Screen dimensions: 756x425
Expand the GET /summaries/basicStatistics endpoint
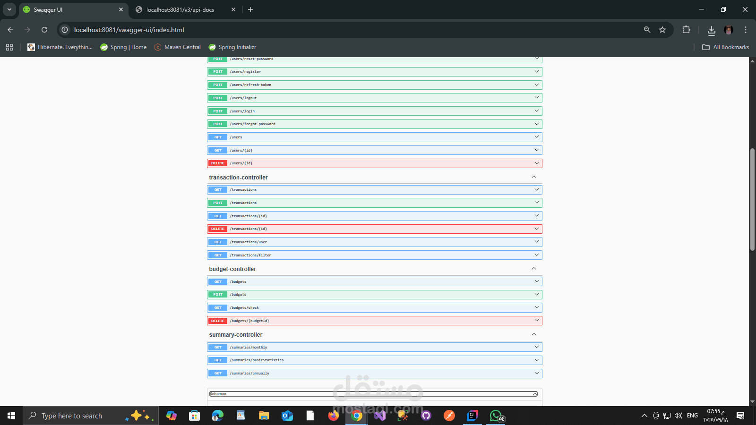pos(375,360)
